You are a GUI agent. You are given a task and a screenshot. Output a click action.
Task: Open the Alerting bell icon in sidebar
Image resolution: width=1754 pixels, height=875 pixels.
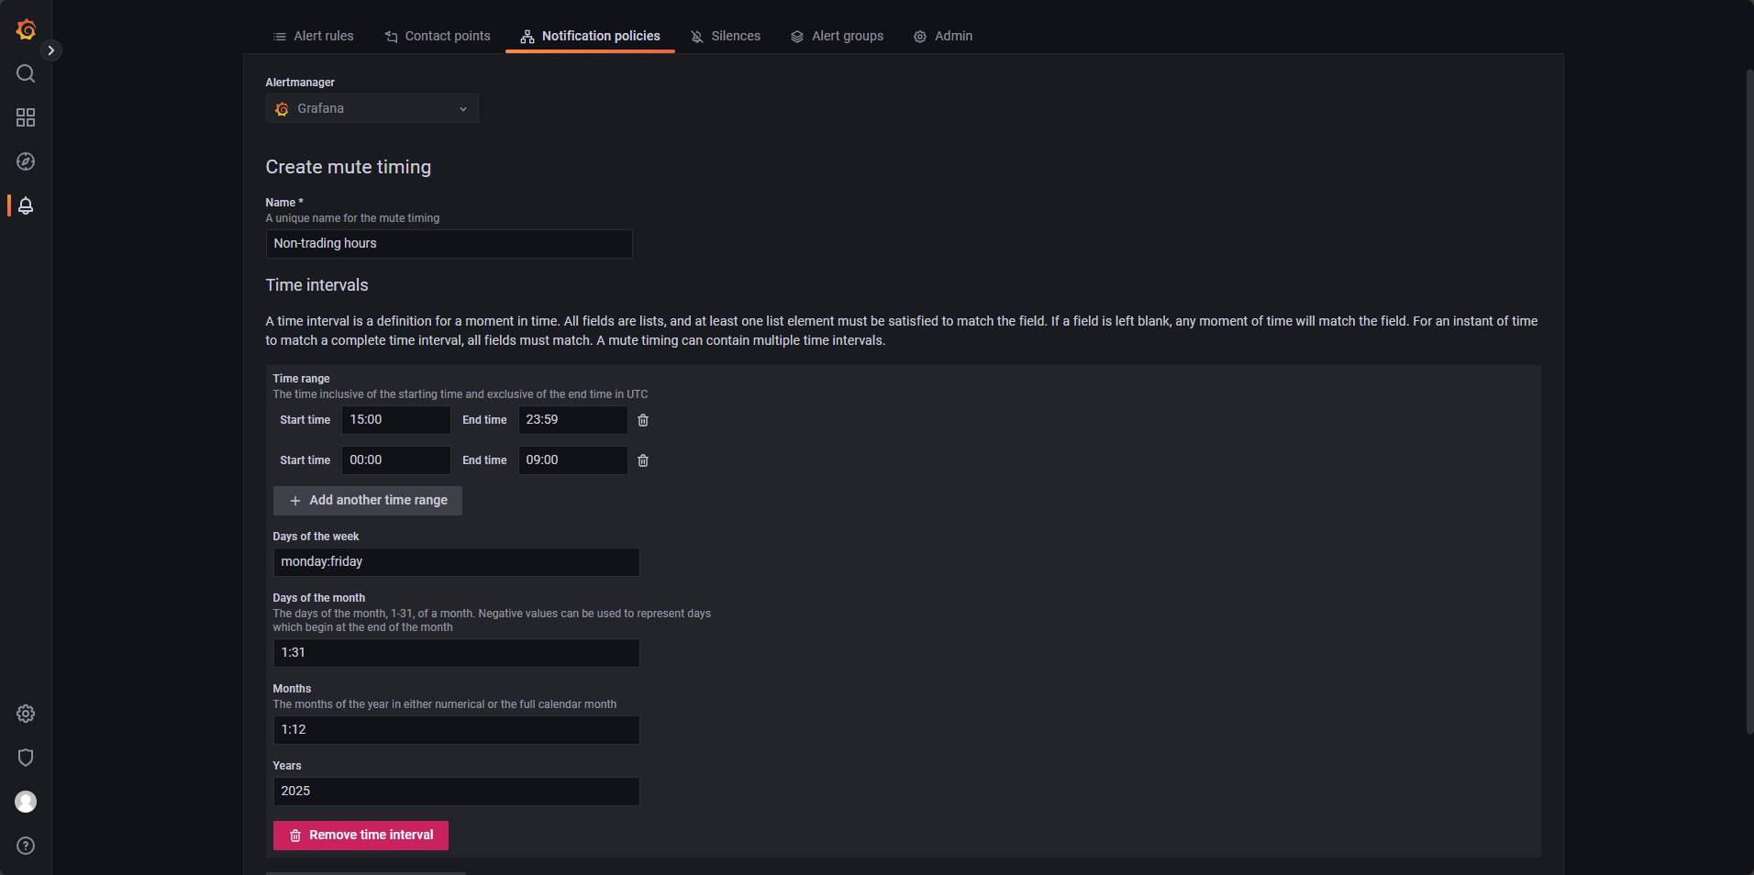[x=25, y=205]
